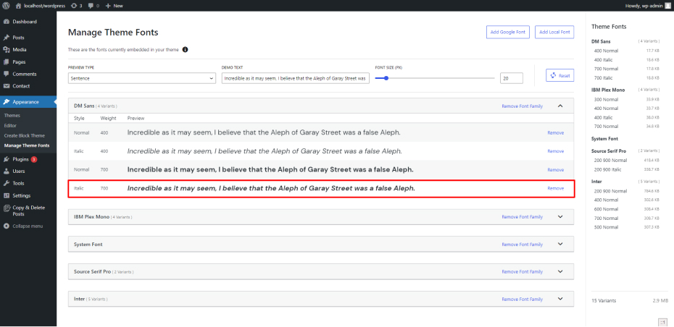Click the user avatar in top right
674x327 pixels.
coord(667,5)
